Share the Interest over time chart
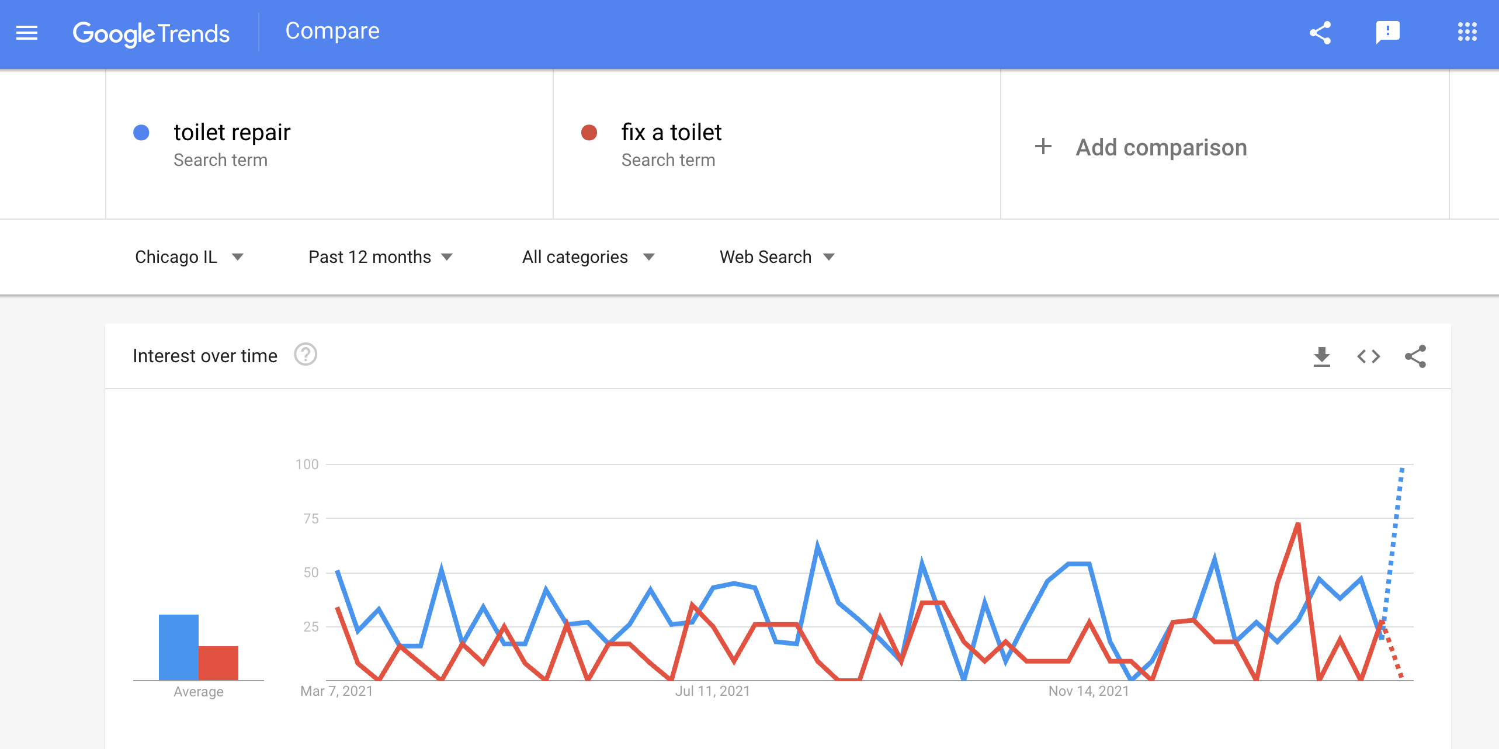Screen dimensions: 1499x749 pos(1415,356)
